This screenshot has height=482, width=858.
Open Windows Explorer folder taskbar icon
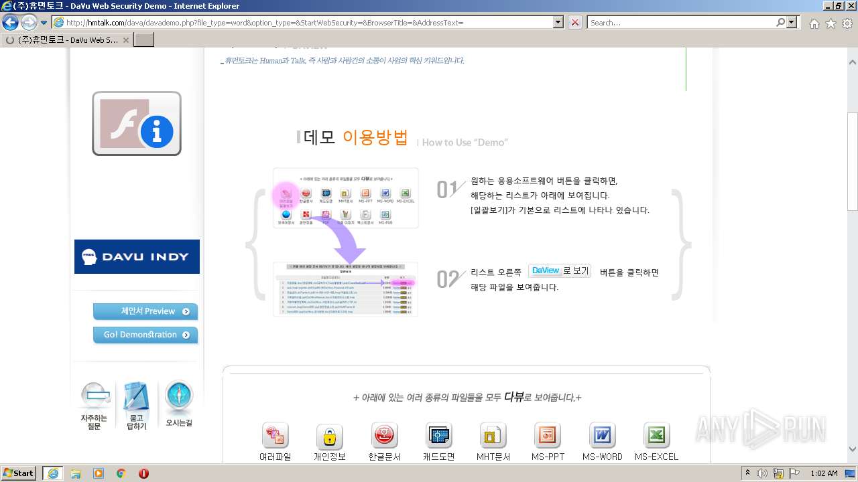click(76, 473)
